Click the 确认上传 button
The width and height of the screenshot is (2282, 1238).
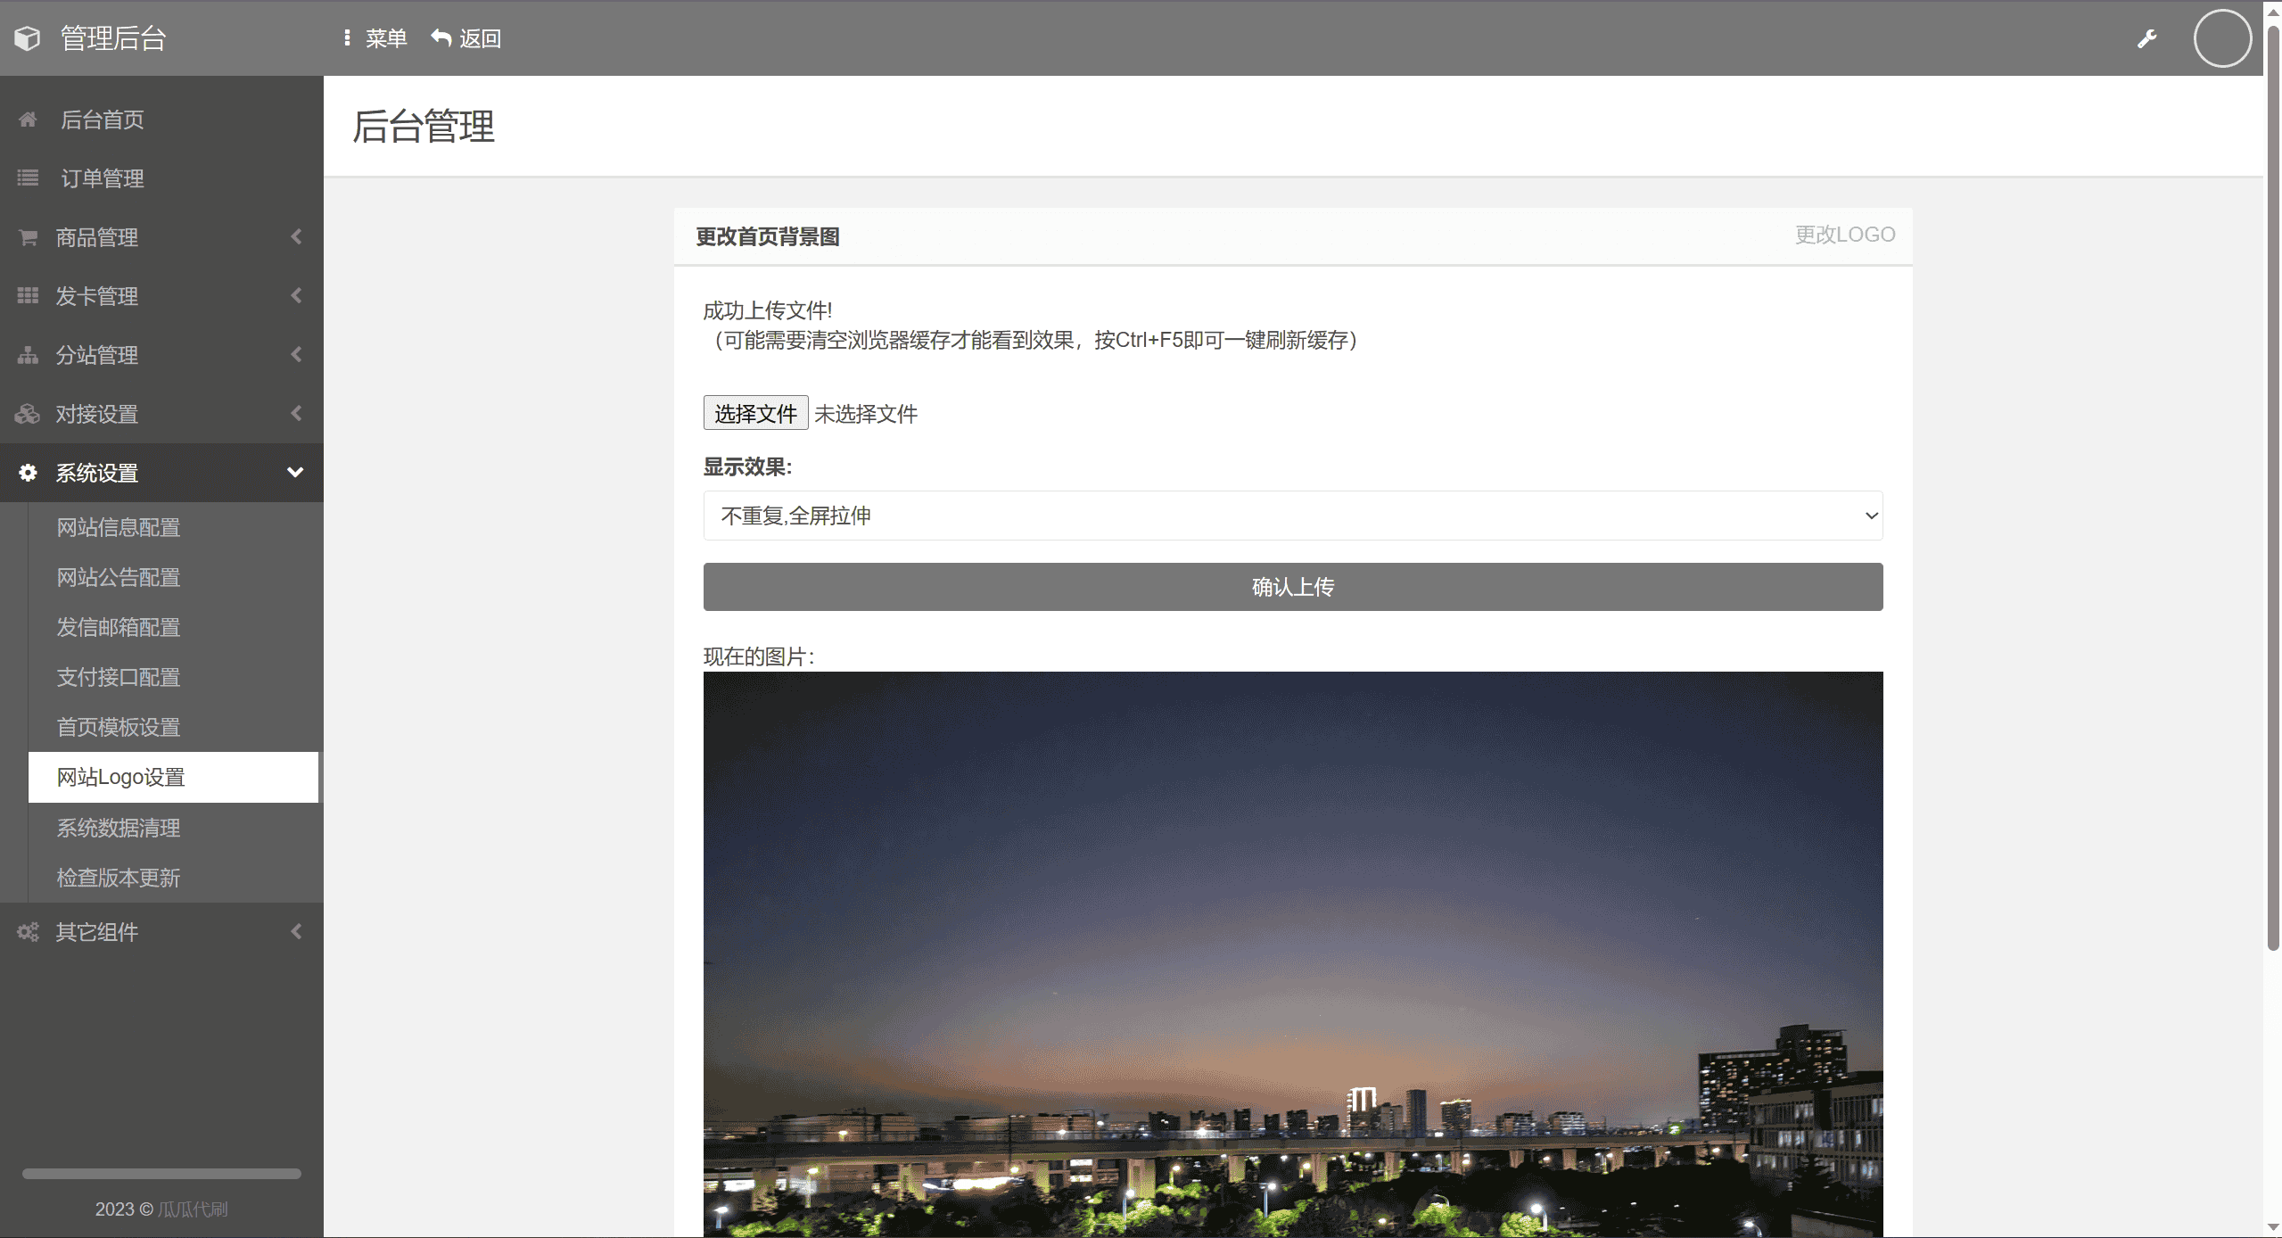pyautogui.click(x=1292, y=587)
